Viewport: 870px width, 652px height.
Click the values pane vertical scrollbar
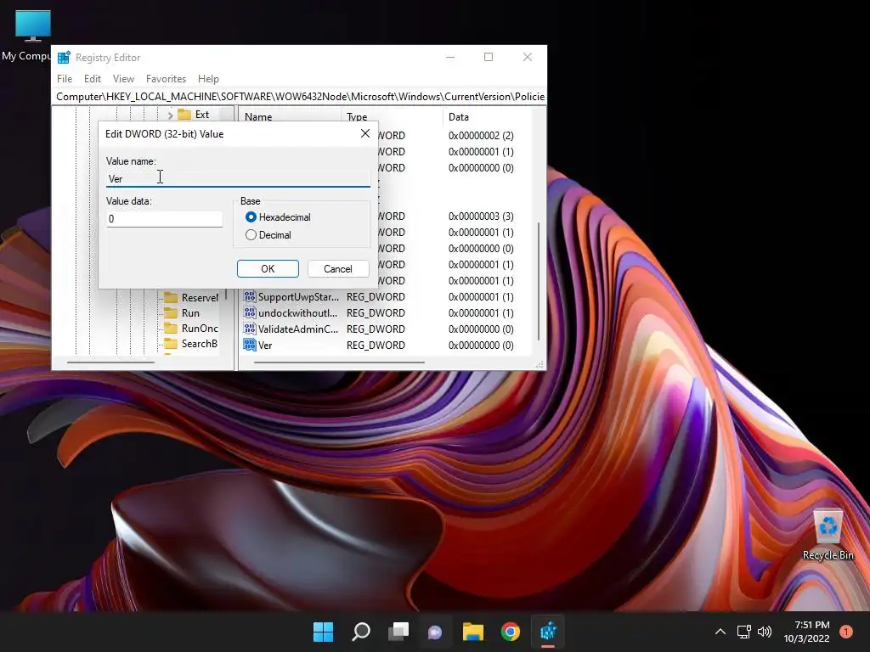(538, 281)
